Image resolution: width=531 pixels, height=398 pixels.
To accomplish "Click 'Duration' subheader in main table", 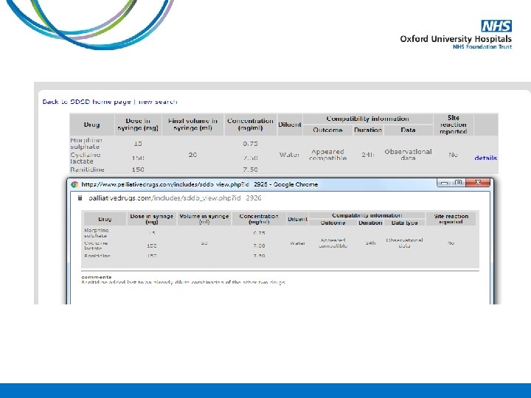I will tap(368, 130).
